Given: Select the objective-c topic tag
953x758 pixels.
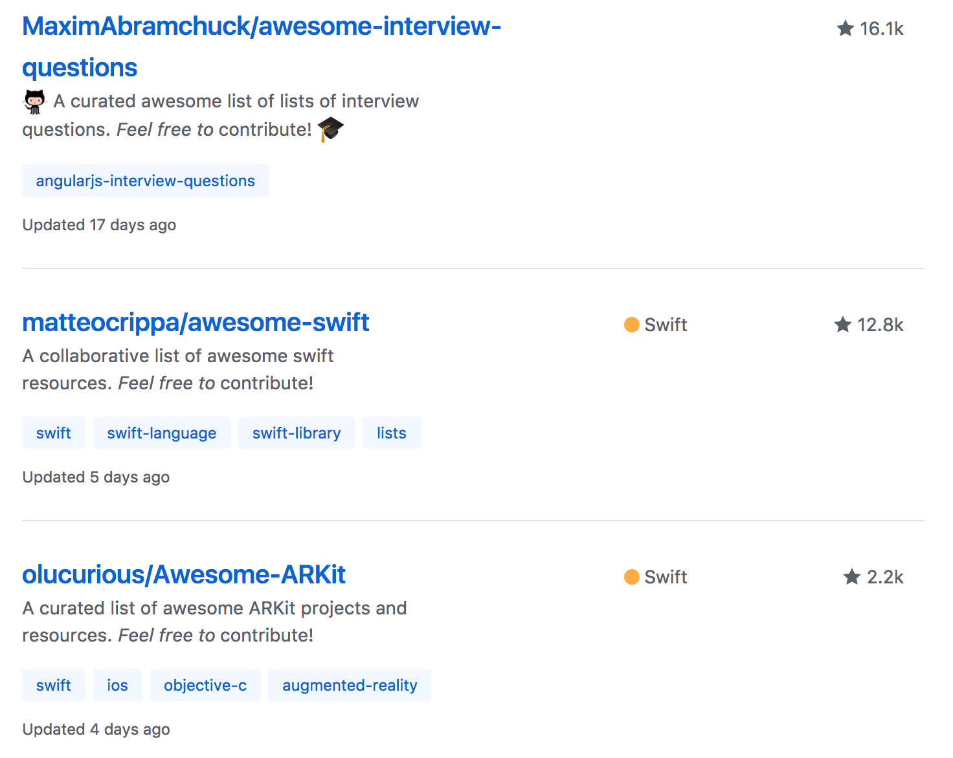Looking at the screenshot, I should pyautogui.click(x=205, y=686).
